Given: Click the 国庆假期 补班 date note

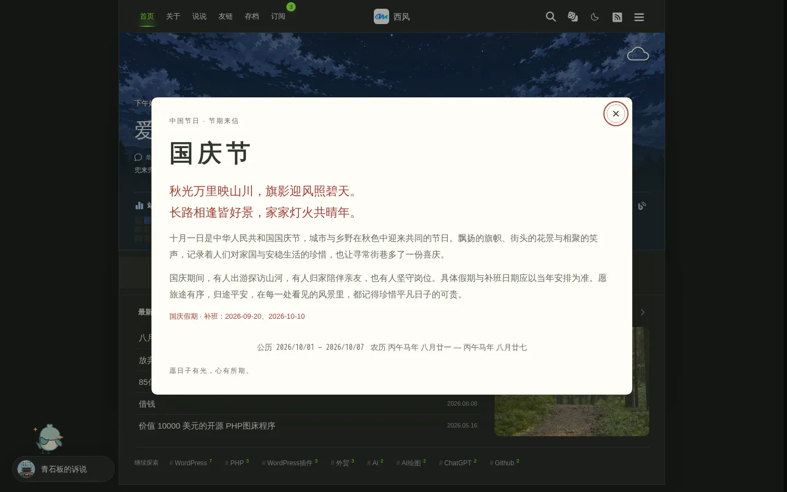Looking at the screenshot, I should [237, 317].
